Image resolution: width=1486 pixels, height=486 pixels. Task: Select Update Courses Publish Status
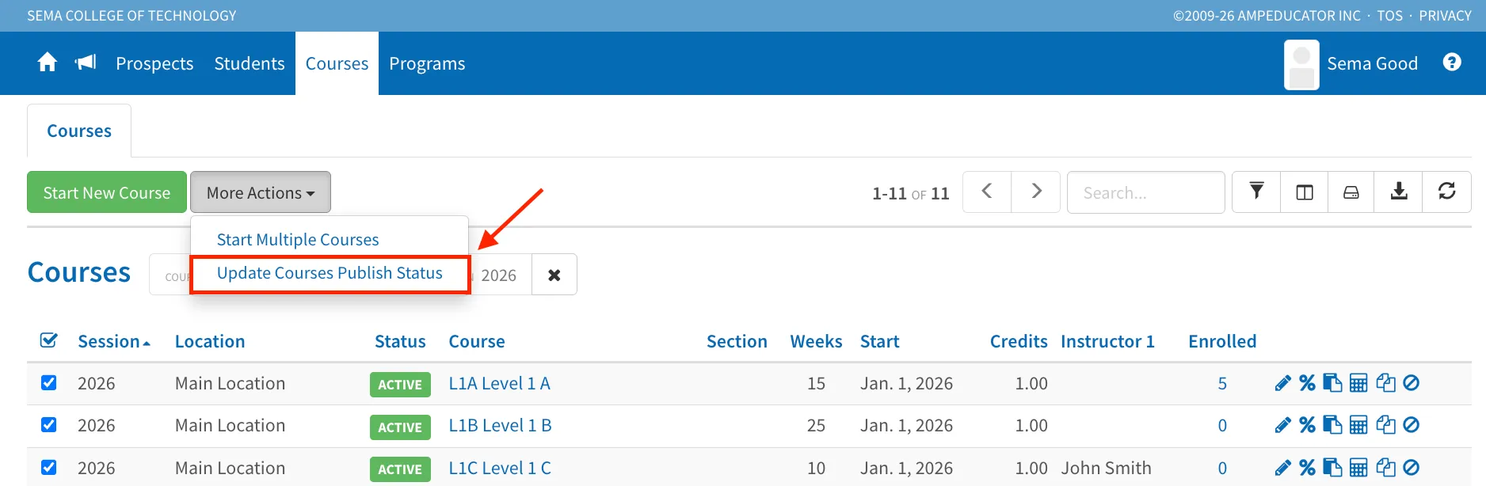330,273
